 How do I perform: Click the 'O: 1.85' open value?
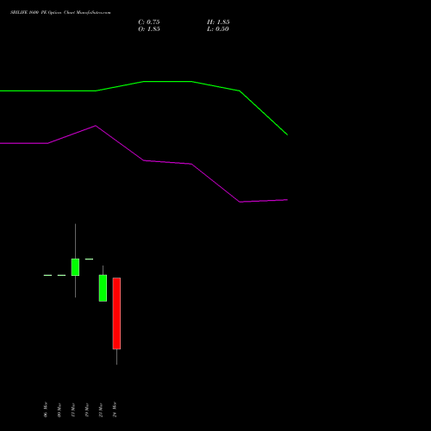pyautogui.click(x=149, y=29)
